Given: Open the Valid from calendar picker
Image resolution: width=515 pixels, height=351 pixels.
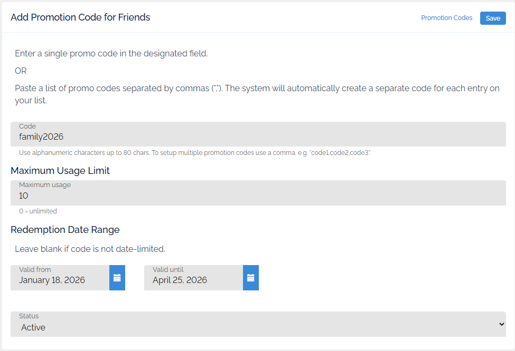Looking at the screenshot, I should click(x=117, y=278).
